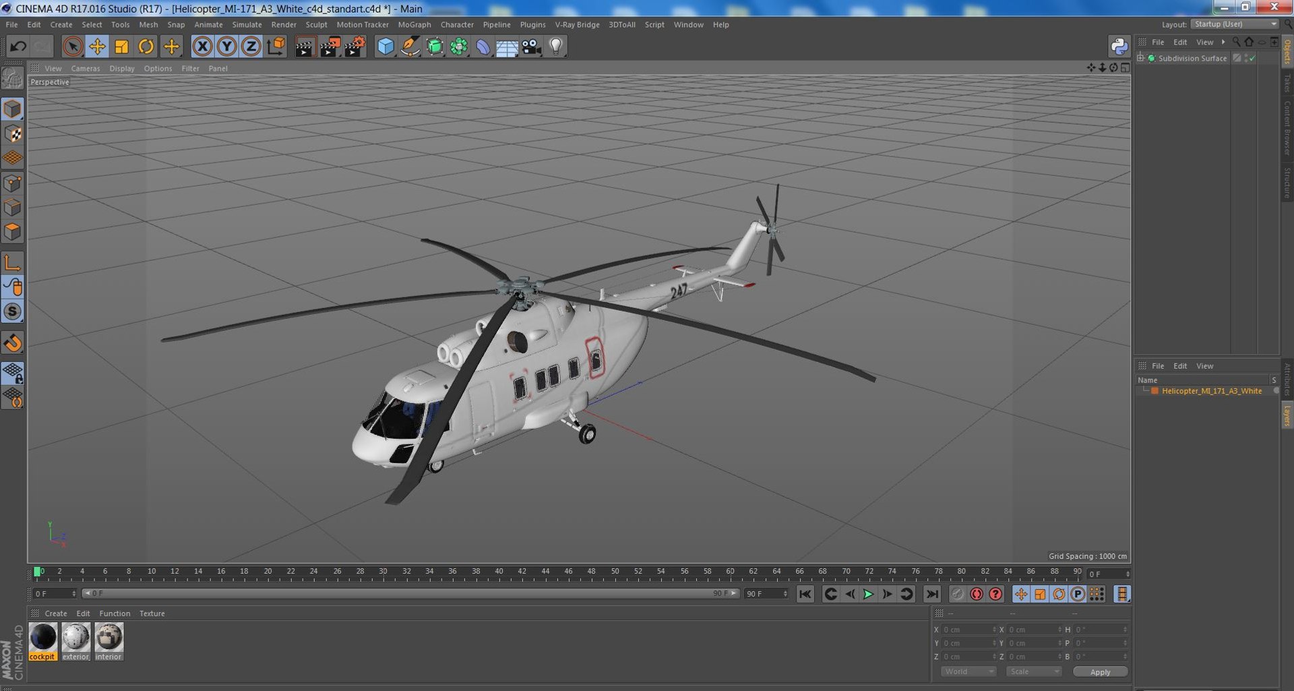The height and width of the screenshot is (691, 1294).
Task: Go to start of animation
Action: [x=805, y=594]
